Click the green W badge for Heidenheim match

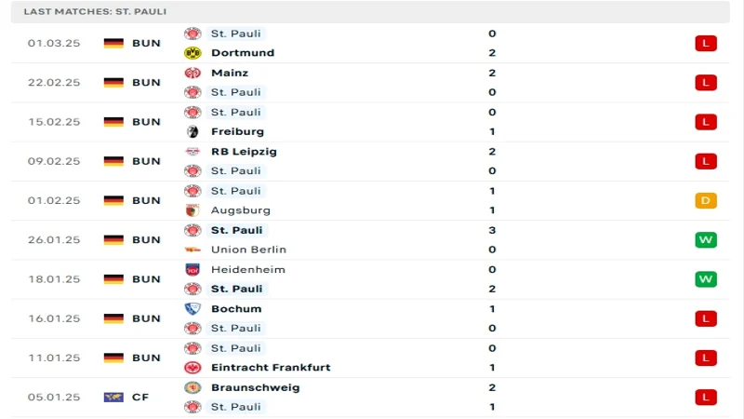[x=706, y=279]
